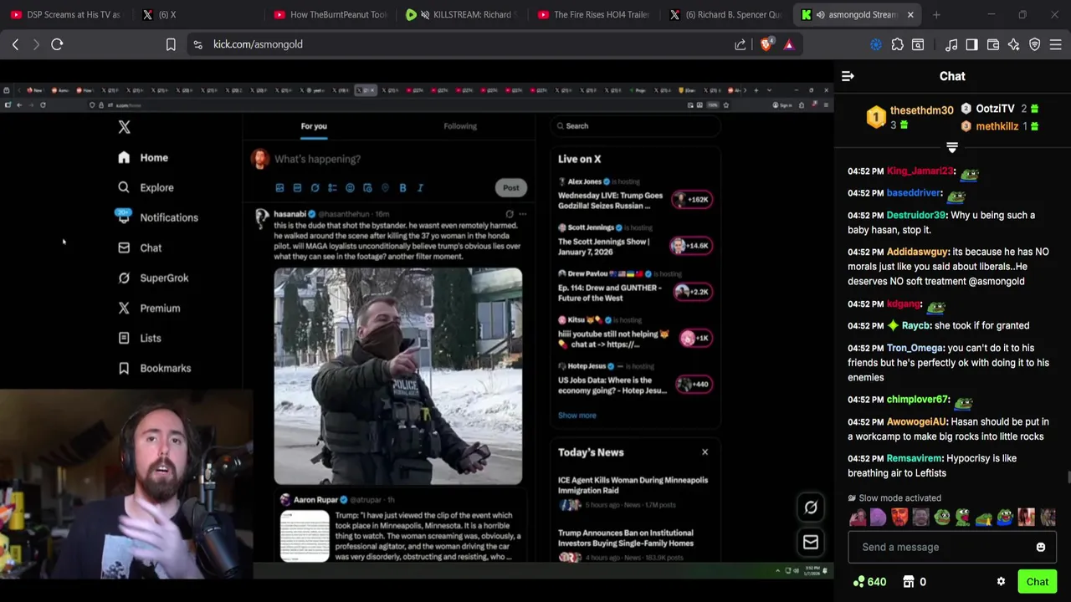The width and height of the screenshot is (1071, 602).
Task: Open Premium in the X sidebar
Action: 149,309
